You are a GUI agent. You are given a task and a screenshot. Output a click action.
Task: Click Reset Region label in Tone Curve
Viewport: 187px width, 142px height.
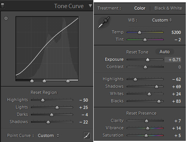coord(44,92)
